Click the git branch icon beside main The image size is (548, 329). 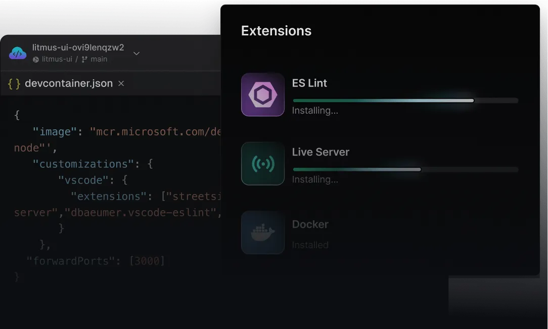(x=84, y=59)
